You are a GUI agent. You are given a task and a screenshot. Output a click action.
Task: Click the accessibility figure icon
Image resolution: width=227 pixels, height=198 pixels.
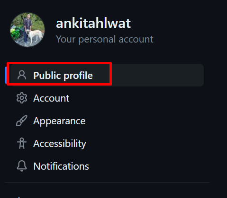coord(22,143)
